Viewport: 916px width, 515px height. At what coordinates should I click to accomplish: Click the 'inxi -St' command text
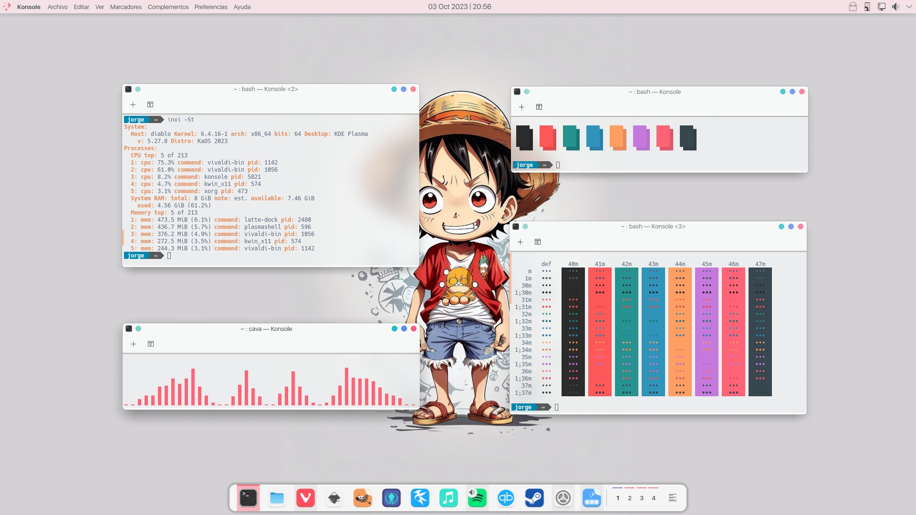coord(181,120)
